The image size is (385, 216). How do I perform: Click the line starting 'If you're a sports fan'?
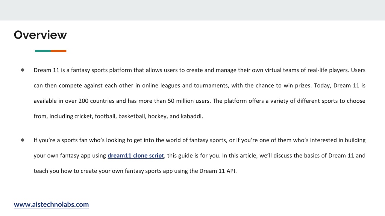(x=199, y=140)
